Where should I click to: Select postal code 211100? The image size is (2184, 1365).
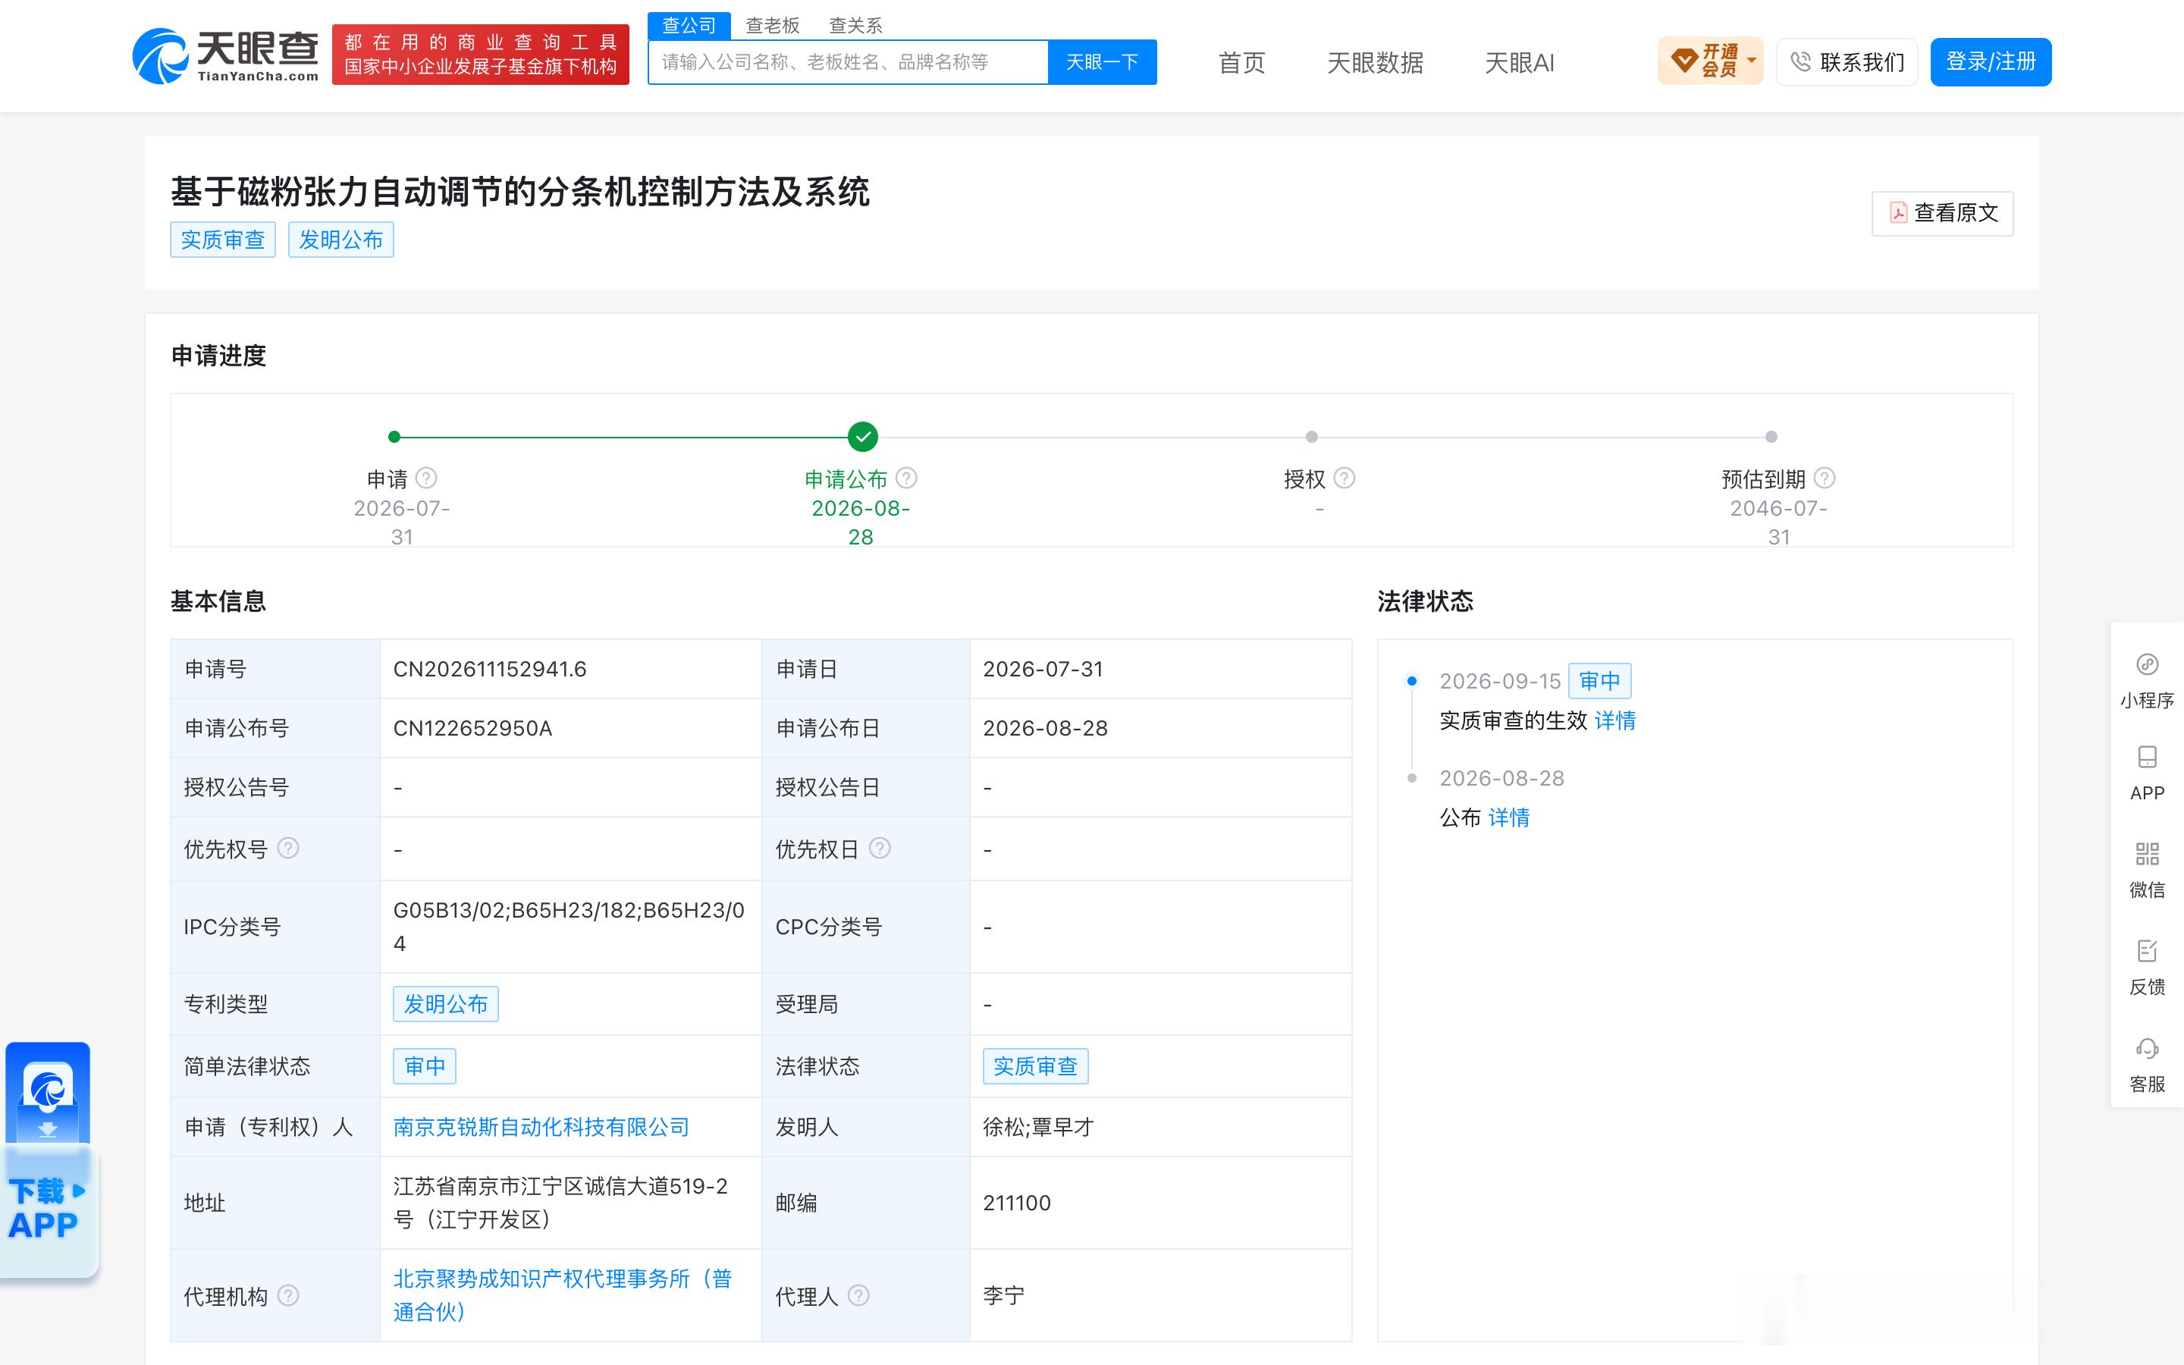(x=1017, y=1203)
